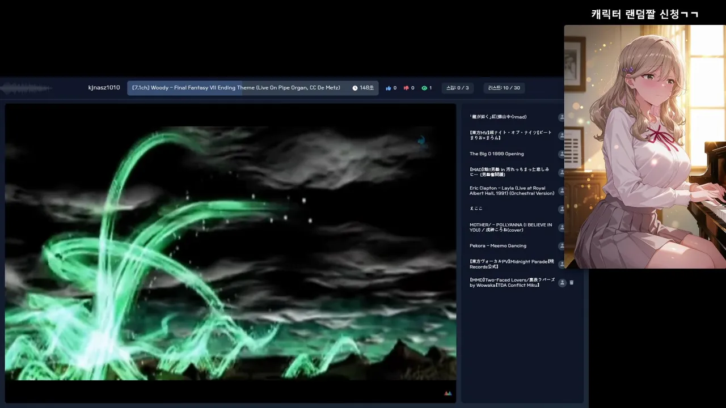Click the anime piano girl image

[x=645, y=147]
